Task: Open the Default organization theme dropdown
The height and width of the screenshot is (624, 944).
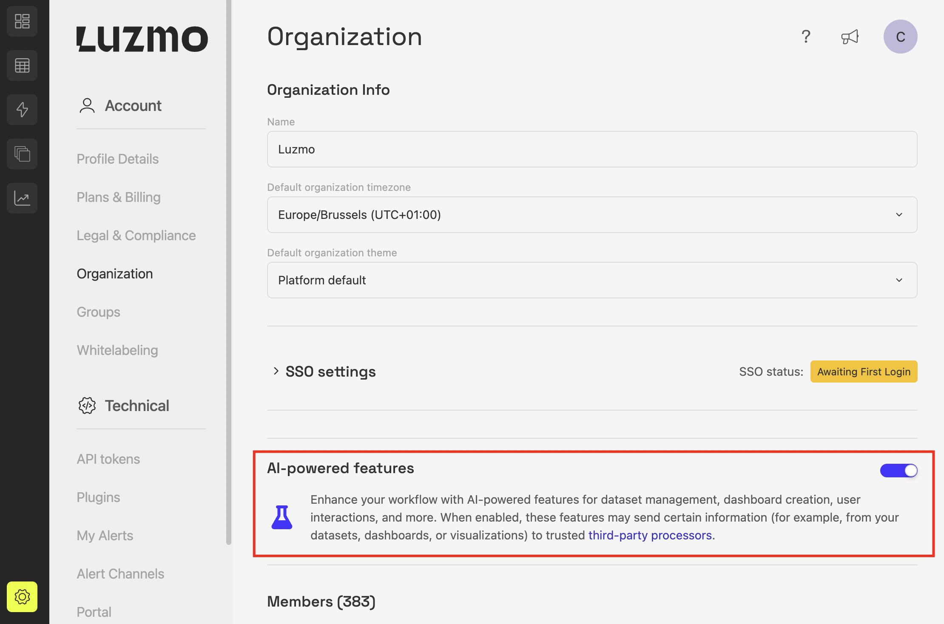Action: coord(592,280)
